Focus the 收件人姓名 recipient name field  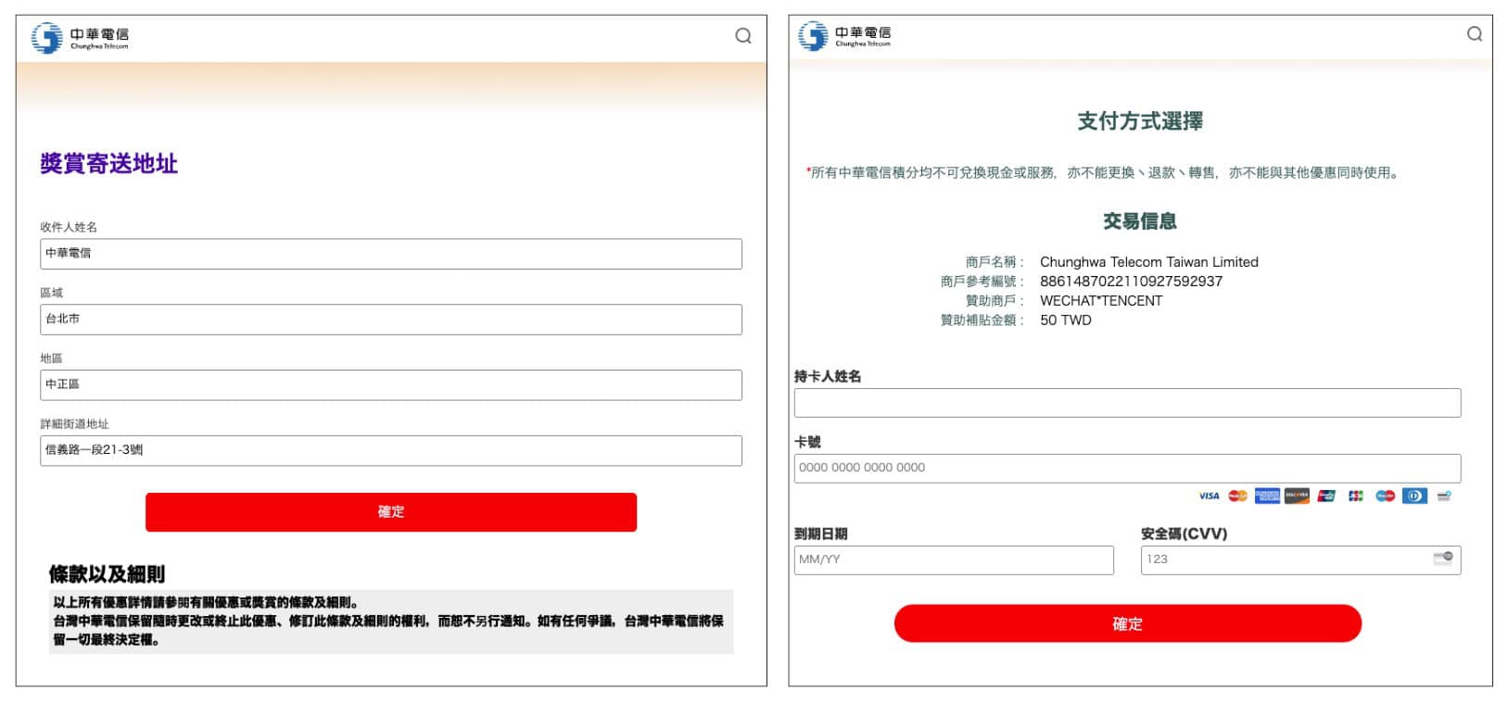coord(391,254)
